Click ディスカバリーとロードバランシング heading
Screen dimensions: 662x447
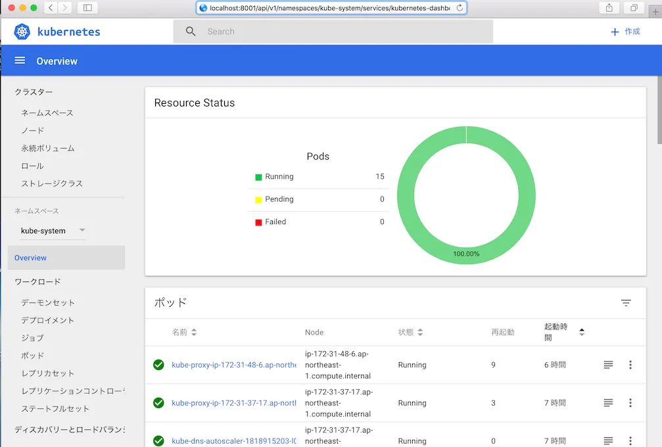(x=70, y=430)
